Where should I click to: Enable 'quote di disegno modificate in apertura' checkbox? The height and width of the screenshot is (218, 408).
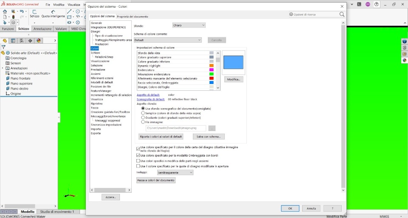point(138,166)
